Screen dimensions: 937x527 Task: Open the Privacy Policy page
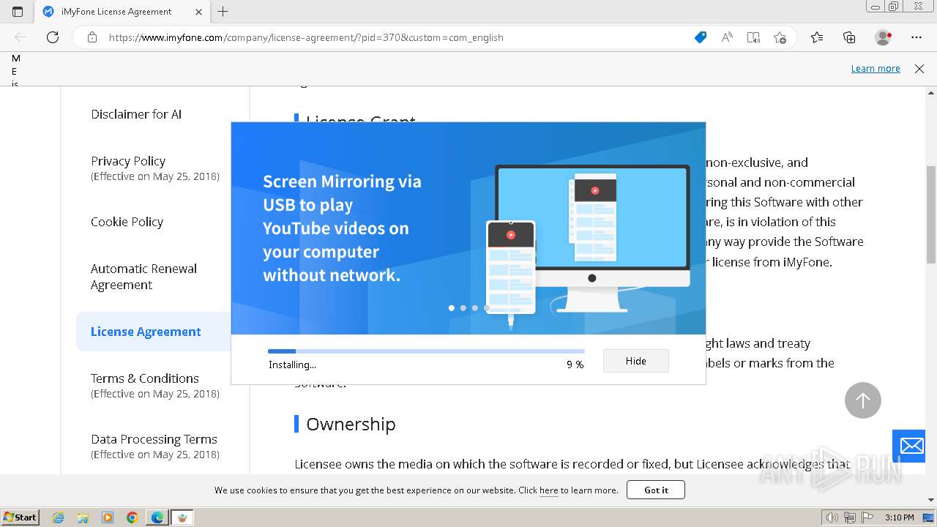(128, 161)
